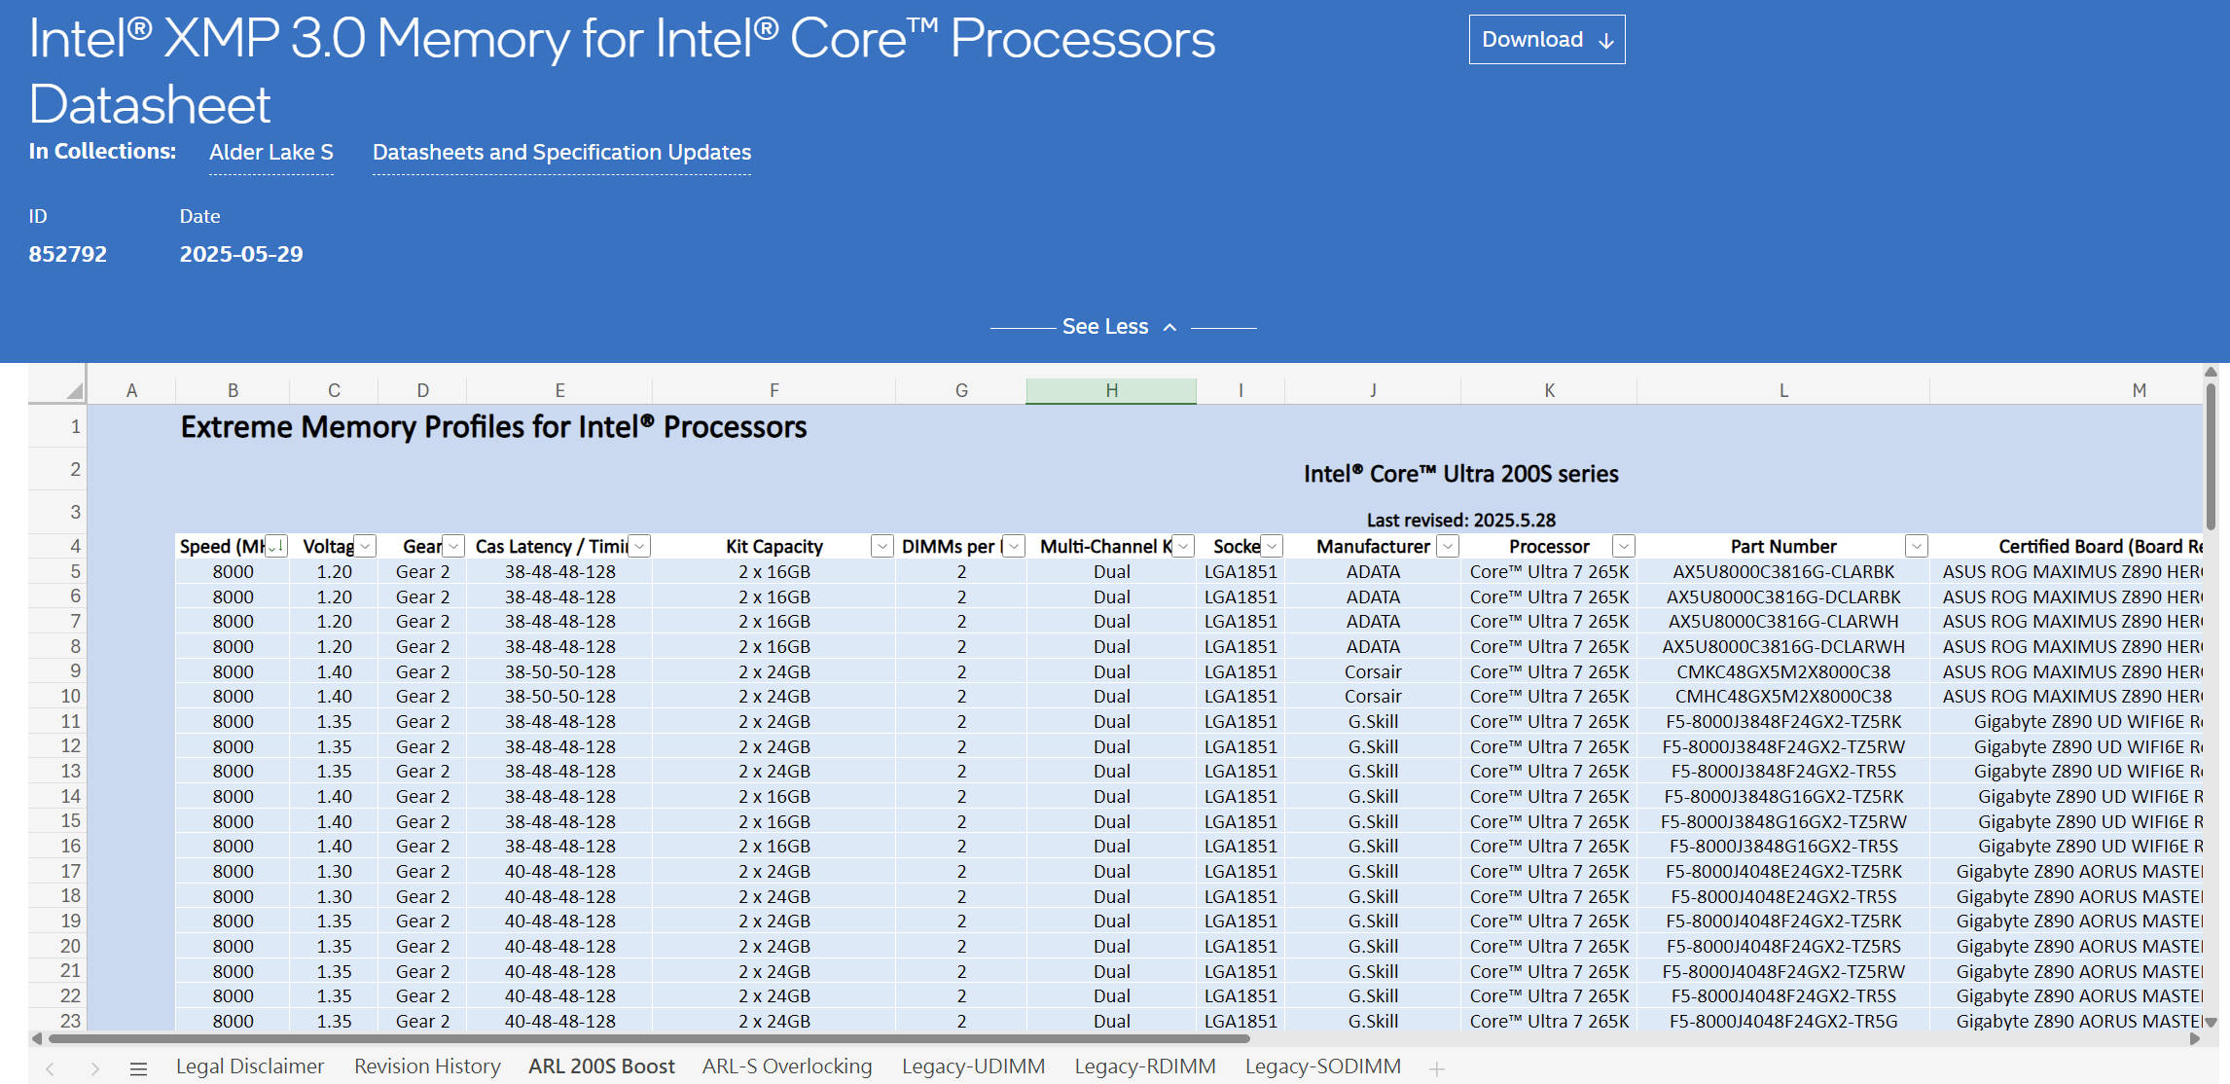Open Gear column filter dropdown
The image size is (2230, 1084).
click(453, 546)
